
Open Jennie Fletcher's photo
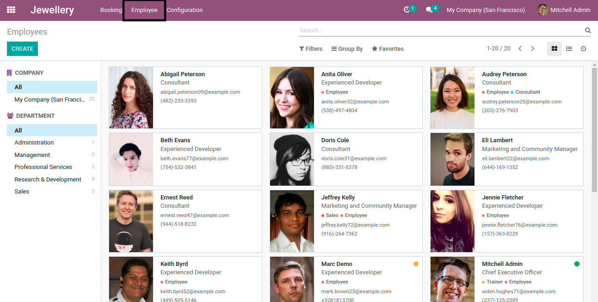click(x=452, y=221)
